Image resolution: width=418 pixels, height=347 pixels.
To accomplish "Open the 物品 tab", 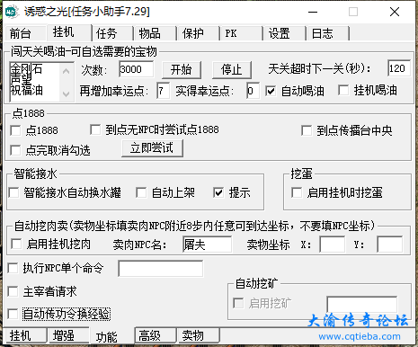I will (156, 33).
